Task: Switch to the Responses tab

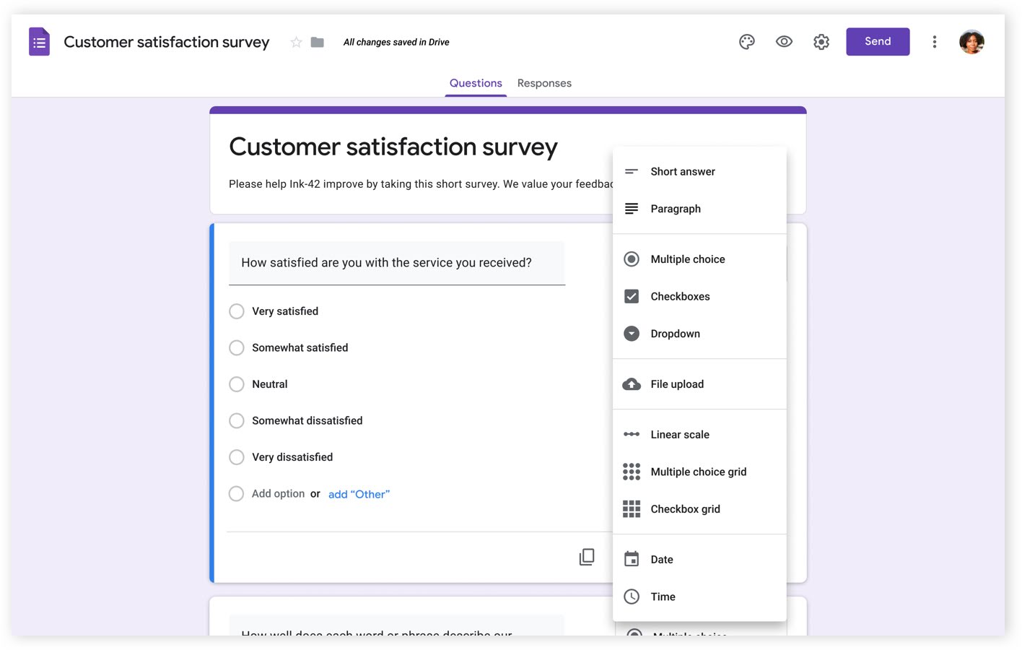Action: click(x=544, y=83)
